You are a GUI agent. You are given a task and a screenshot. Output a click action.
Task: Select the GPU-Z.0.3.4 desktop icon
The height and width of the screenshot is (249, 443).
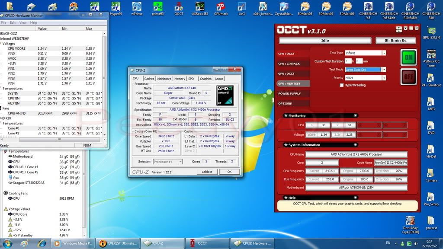tap(431, 33)
